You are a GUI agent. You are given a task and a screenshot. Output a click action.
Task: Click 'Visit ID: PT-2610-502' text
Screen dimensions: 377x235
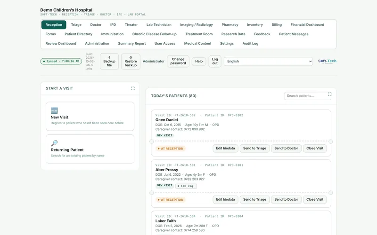pyautogui.click(x=175, y=115)
